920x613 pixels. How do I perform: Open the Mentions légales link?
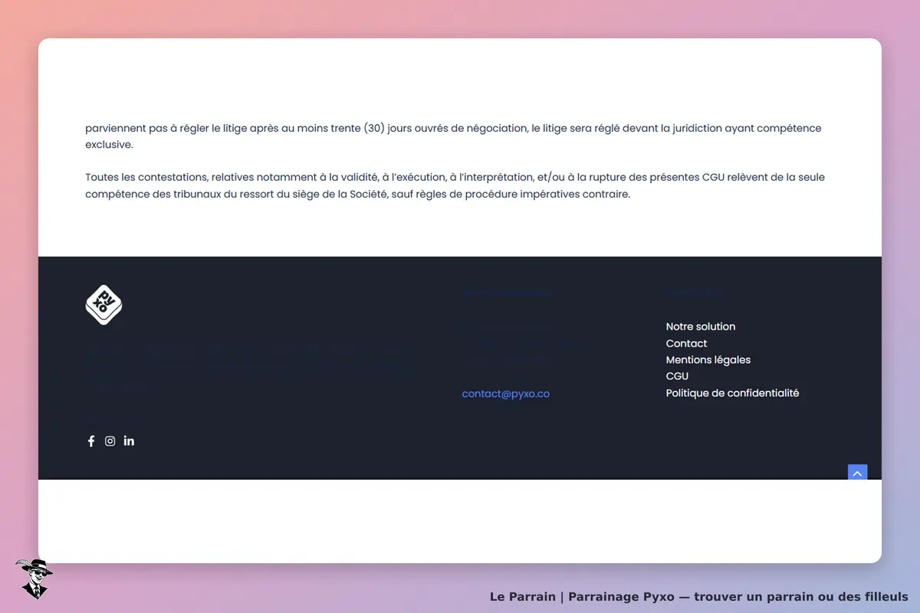pos(708,359)
